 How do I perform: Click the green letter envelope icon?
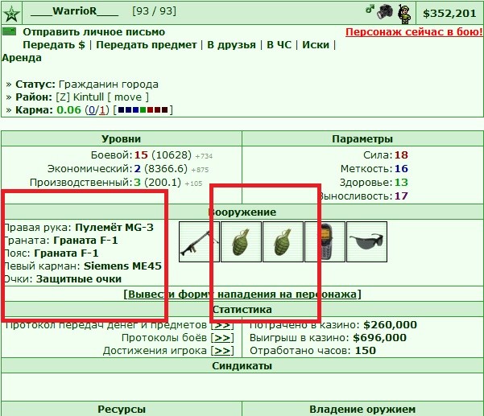(9, 31)
